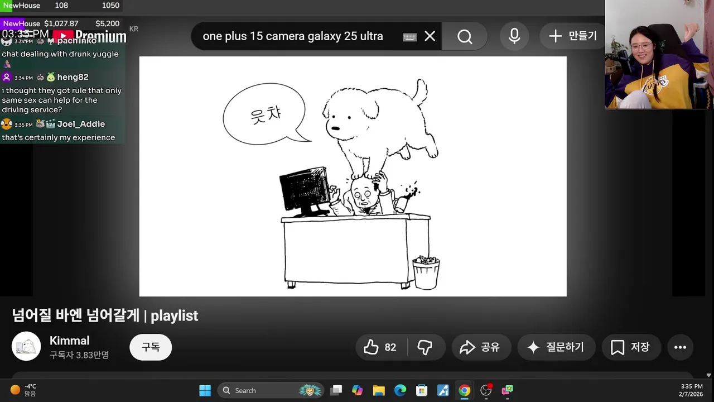Dislike the video with thumbs-down icon

click(x=426, y=347)
